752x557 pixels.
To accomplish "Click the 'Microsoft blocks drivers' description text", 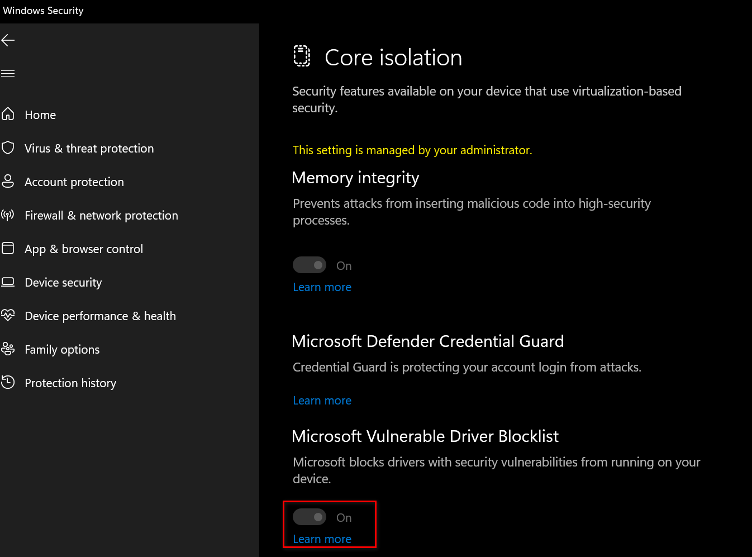I will click(496, 470).
